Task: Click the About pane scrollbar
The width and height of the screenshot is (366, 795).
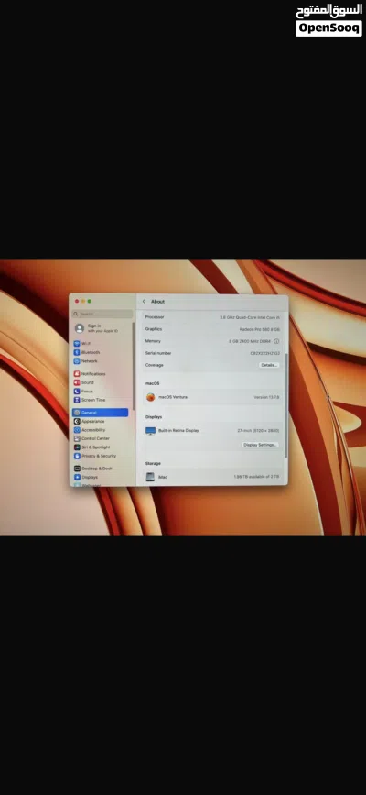Action: click(x=286, y=404)
